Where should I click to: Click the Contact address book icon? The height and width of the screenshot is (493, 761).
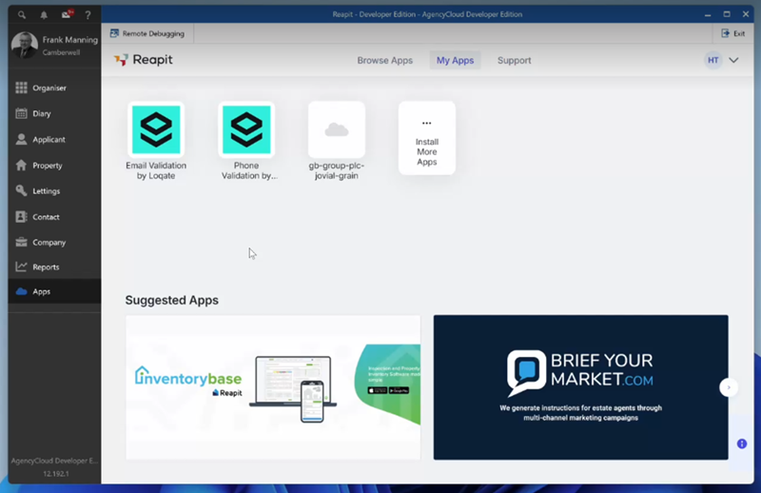(x=21, y=216)
